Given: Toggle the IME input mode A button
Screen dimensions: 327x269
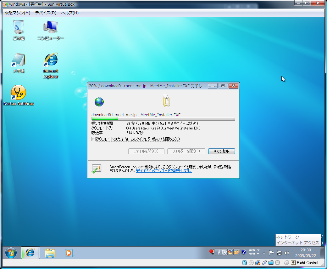Looking at the screenshot, I should point(218,252).
